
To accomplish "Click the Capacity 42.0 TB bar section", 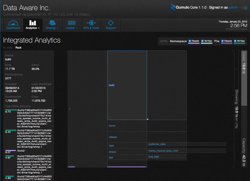I will point(244,137).
